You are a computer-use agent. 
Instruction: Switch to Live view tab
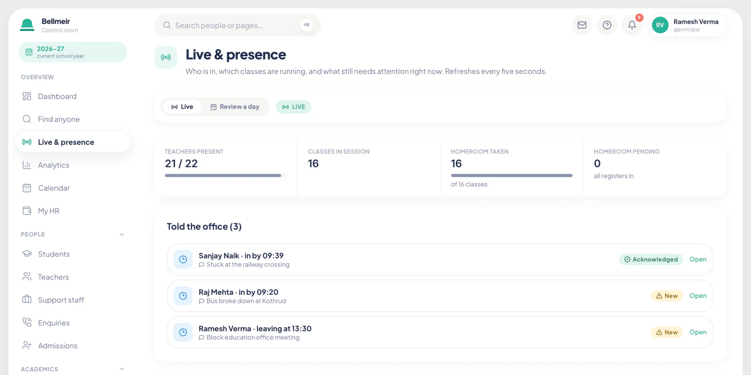[182, 107]
